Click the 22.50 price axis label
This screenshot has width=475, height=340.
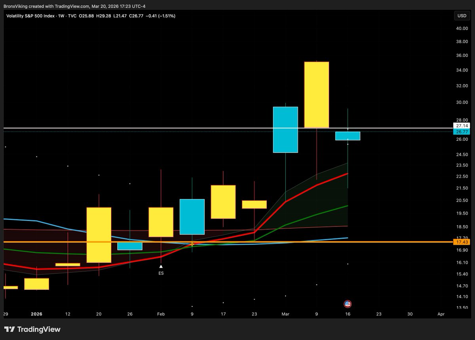coord(462,176)
